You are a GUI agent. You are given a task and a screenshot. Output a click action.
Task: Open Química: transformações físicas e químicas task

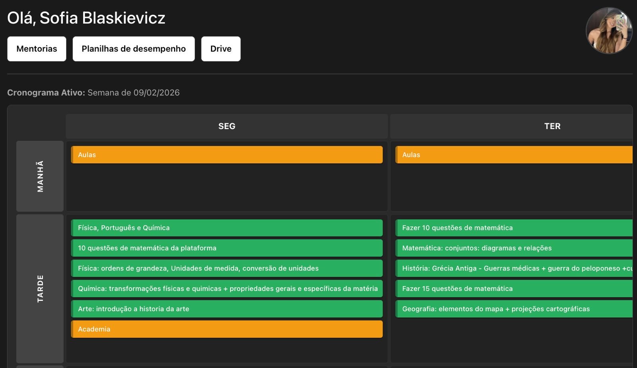227,289
